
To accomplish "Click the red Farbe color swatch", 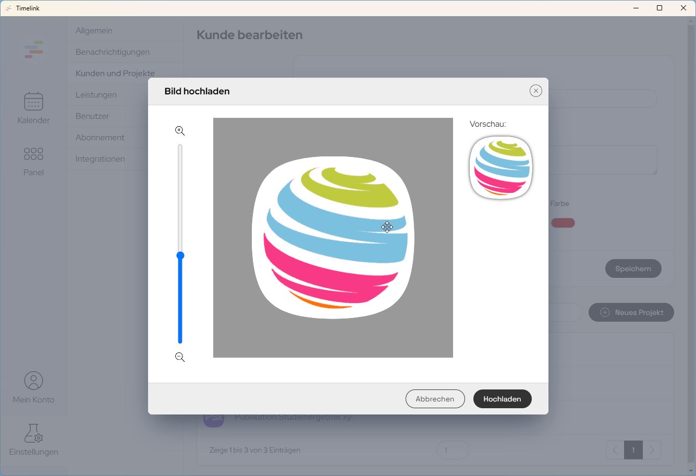I will click(x=563, y=223).
